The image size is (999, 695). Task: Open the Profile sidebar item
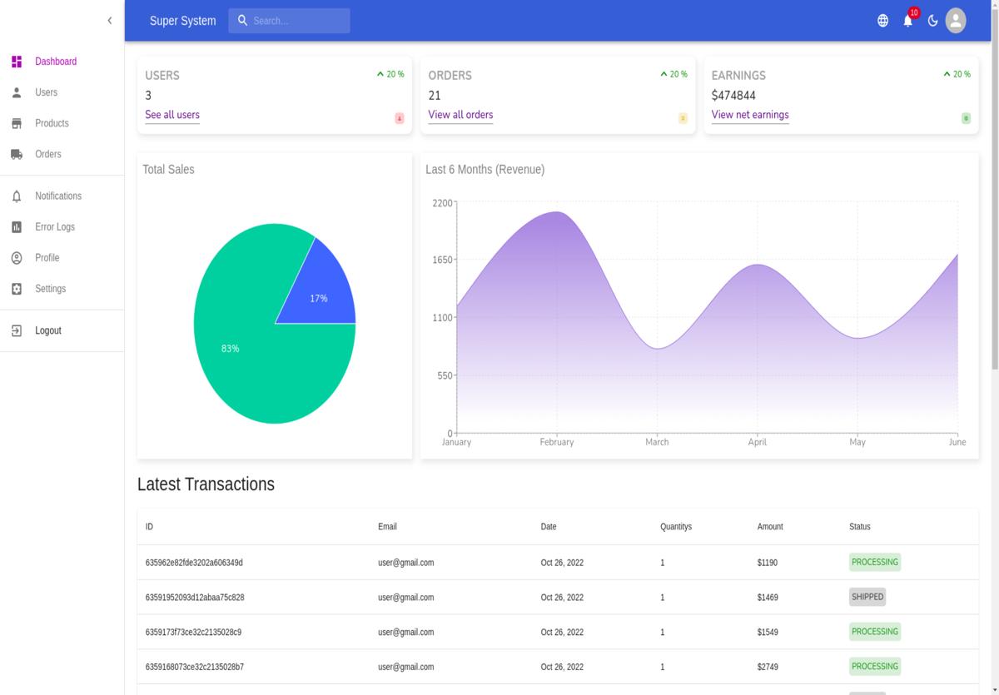coord(47,257)
